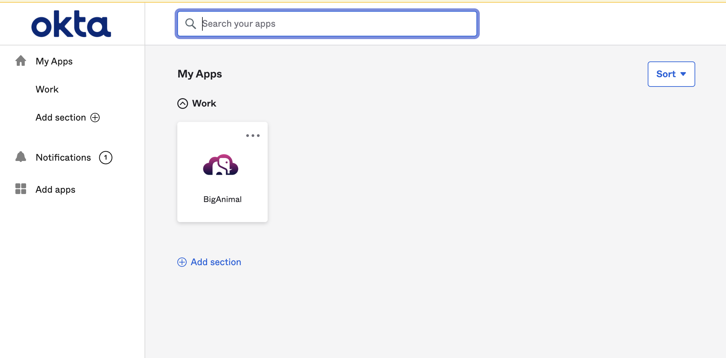Click Add section in the sidebar
726x358 pixels.
tap(61, 118)
